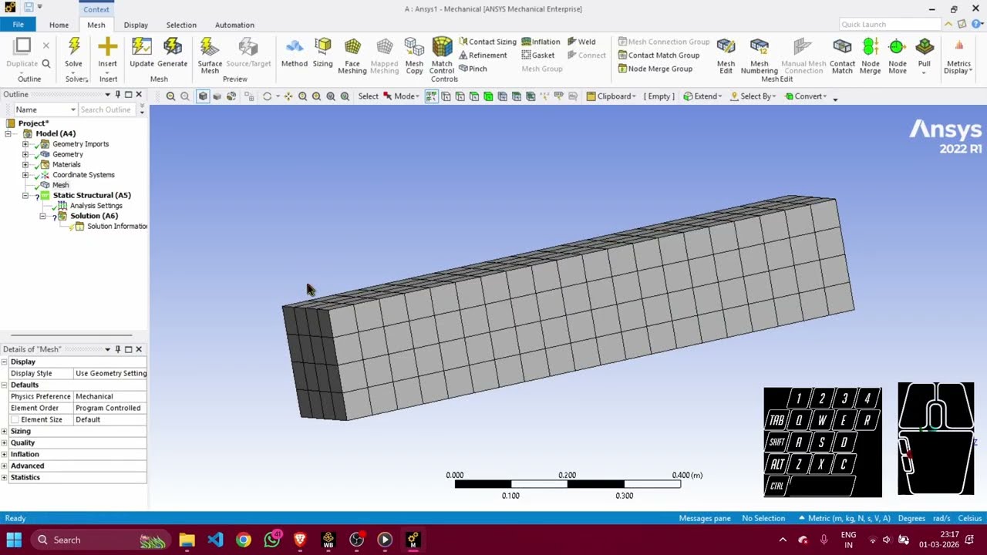Select Analysis Settings in the outline

pyautogui.click(x=96, y=206)
